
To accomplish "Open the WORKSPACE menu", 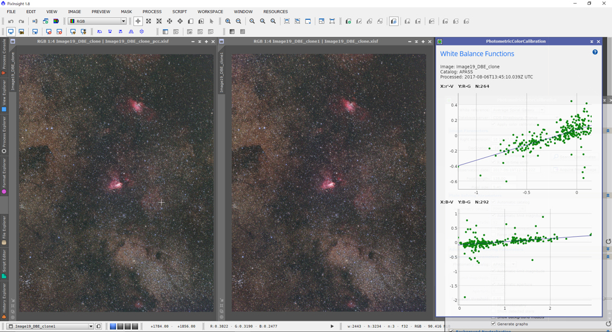I will point(210,12).
